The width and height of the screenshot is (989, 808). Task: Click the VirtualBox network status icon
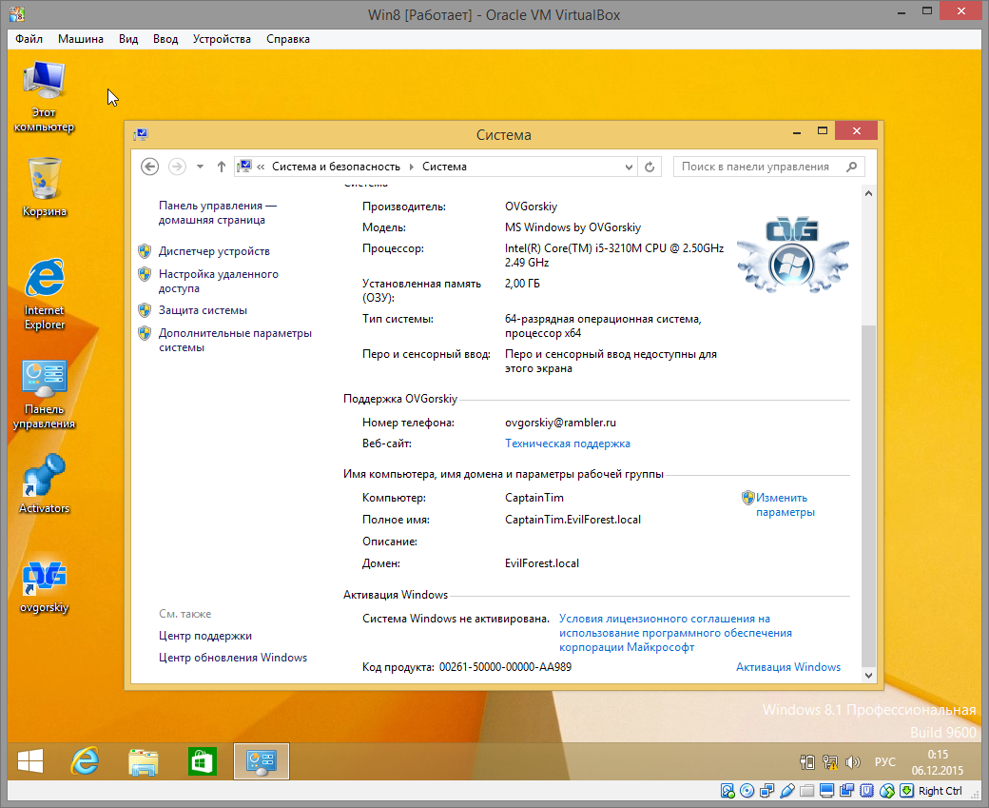(767, 791)
